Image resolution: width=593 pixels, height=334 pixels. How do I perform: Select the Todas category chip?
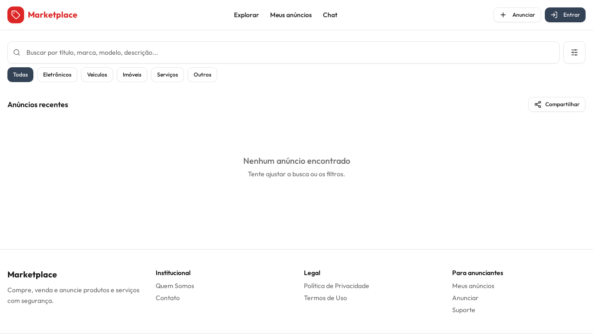coord(20,75)
